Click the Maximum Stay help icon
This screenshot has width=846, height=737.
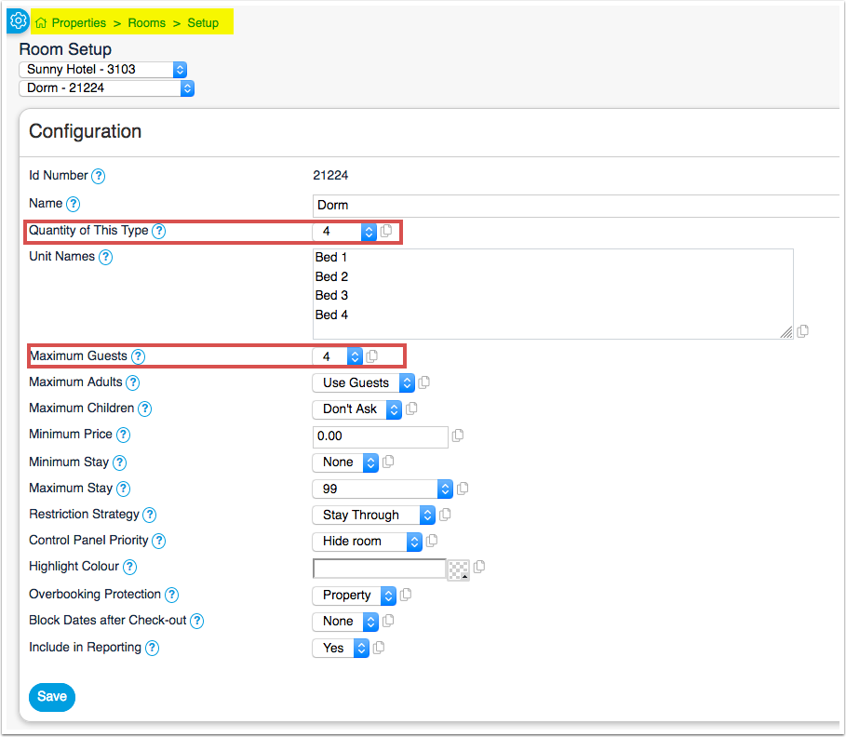pos(123,489)
